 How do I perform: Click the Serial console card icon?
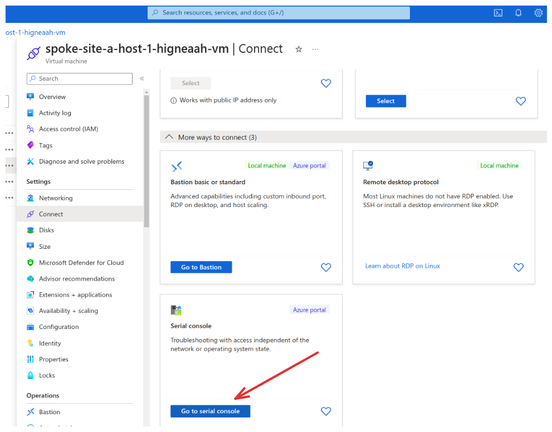(x=176, y=310)
